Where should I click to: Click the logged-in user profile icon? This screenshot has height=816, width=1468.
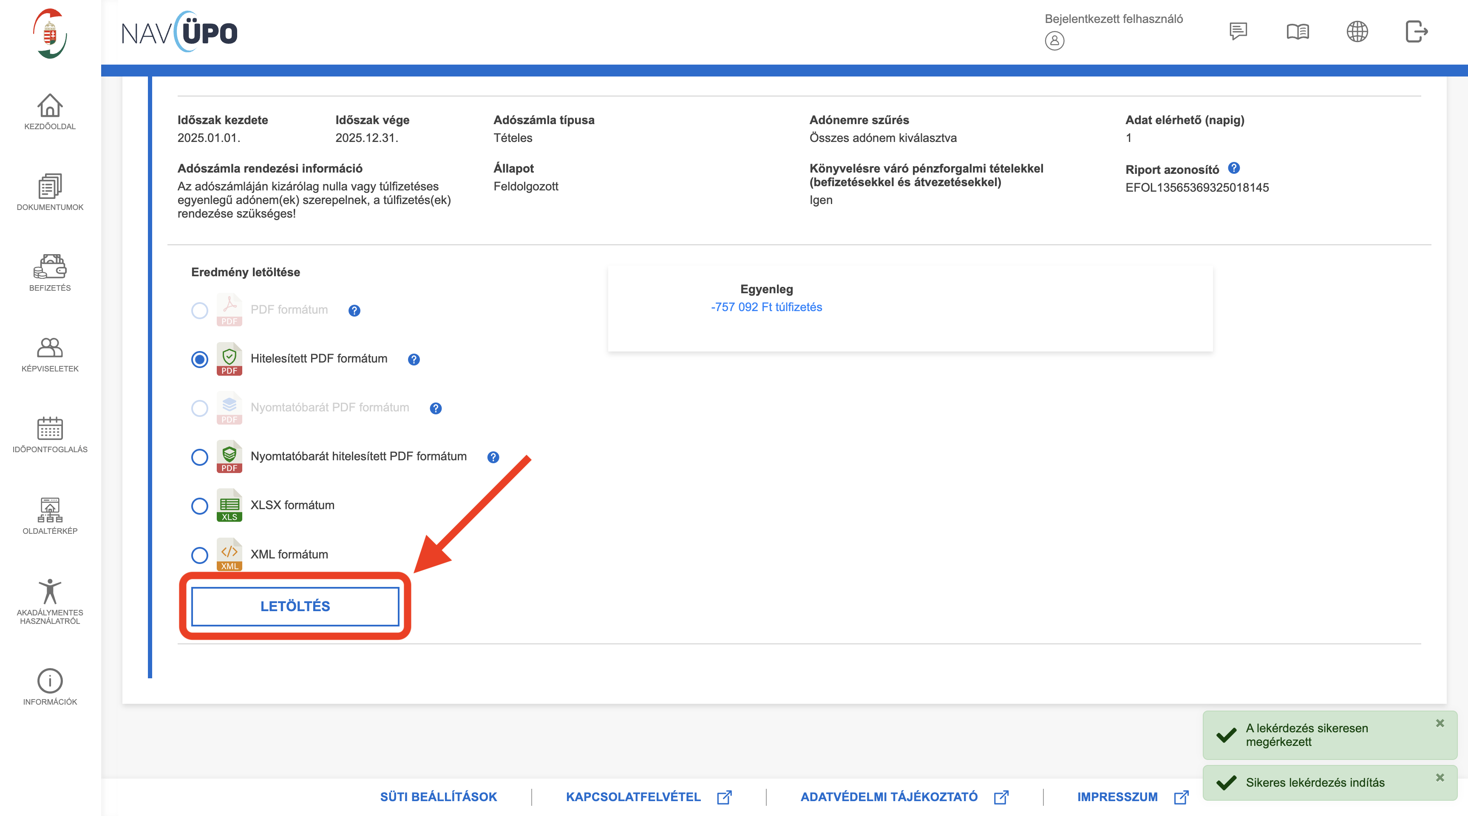1054,41
